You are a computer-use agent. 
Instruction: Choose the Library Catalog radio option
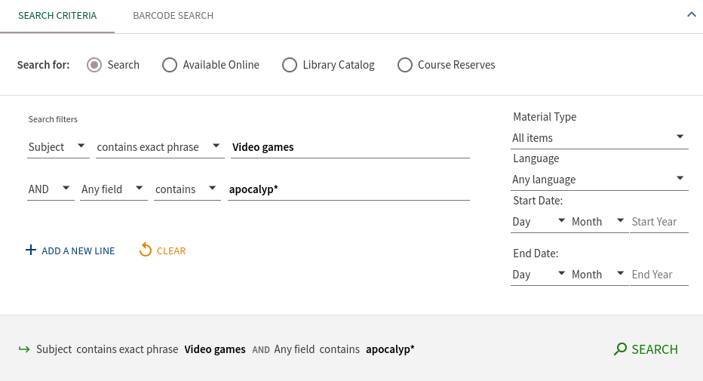click(290, 65)
